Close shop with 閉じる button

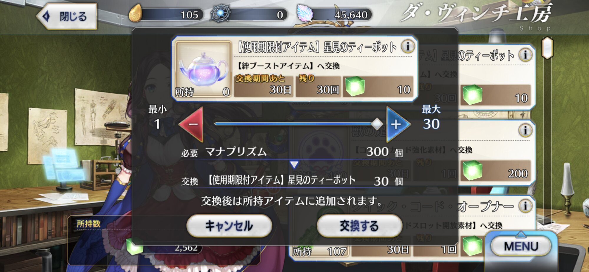coord(67,16)
